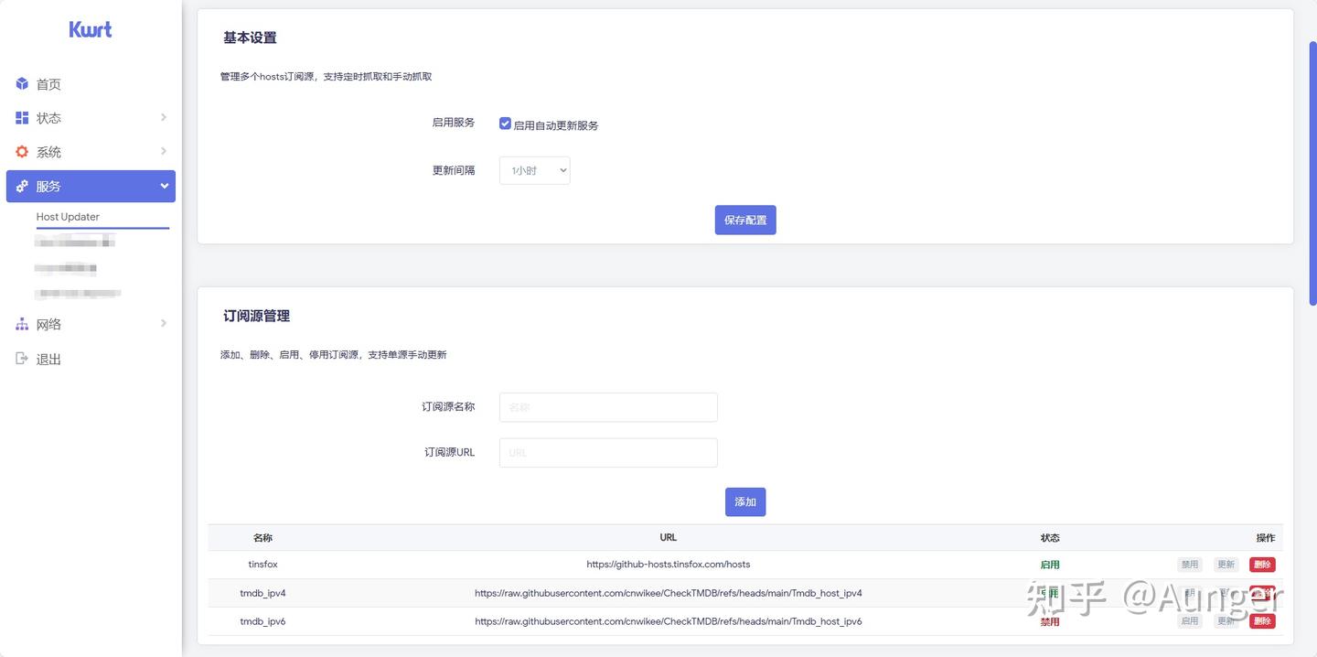
Task: Delete tinsfox with the red 删除 button
Action: pyautogui.click(x=1262, y=564)
